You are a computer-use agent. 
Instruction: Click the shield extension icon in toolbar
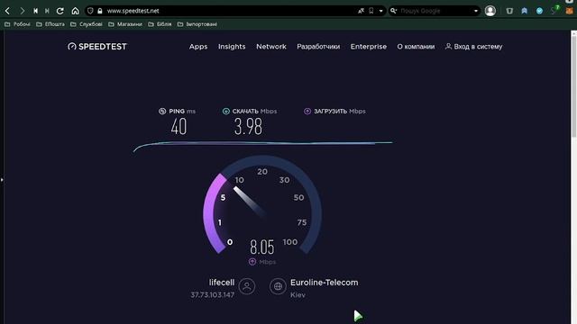point(509,11)
